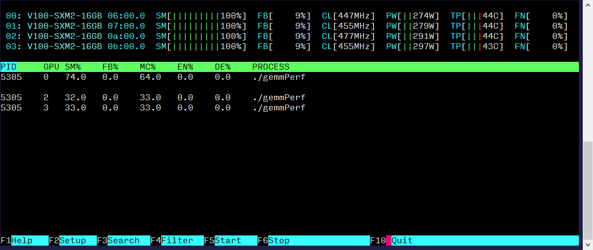593x250 pixels.
Task: Select the gemmPerf process row on GPU 3
Action: [x=290, y=107]
